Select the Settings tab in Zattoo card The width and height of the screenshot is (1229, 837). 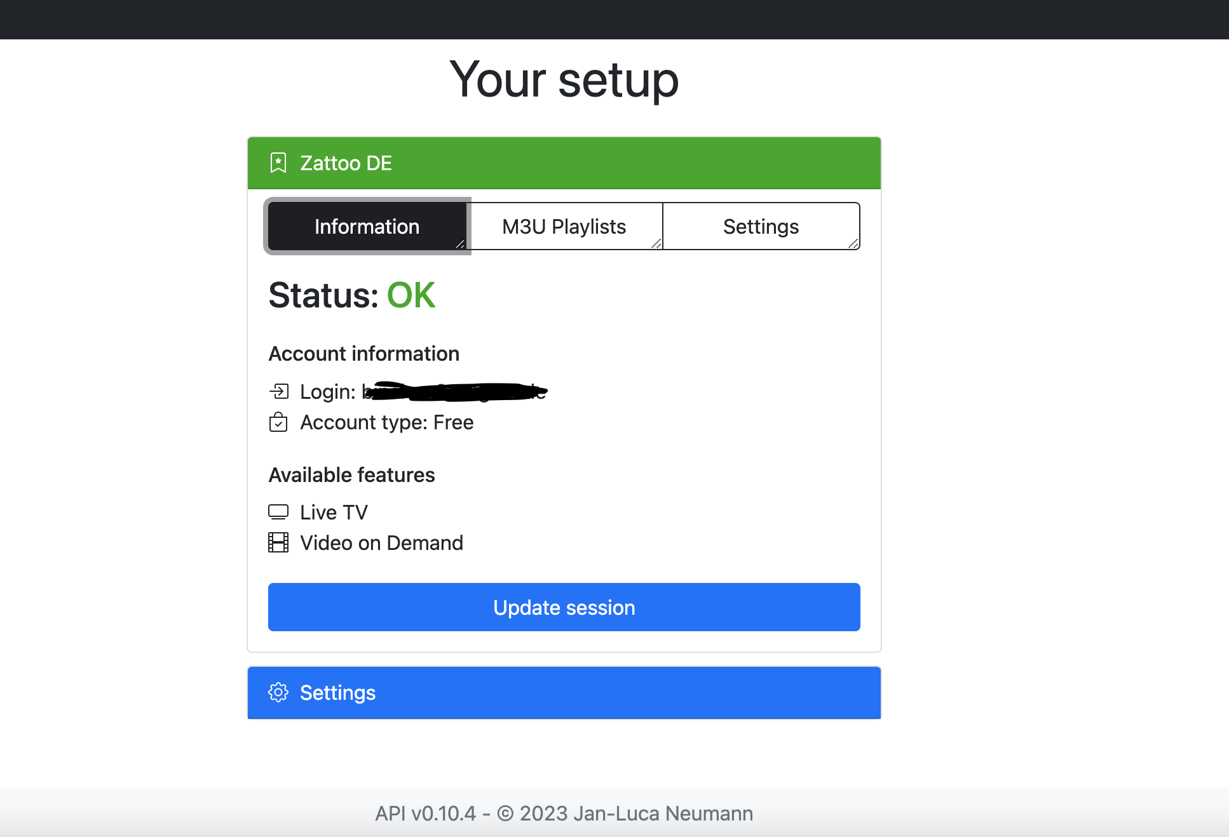pyautogui.click(x=761, y=226)
